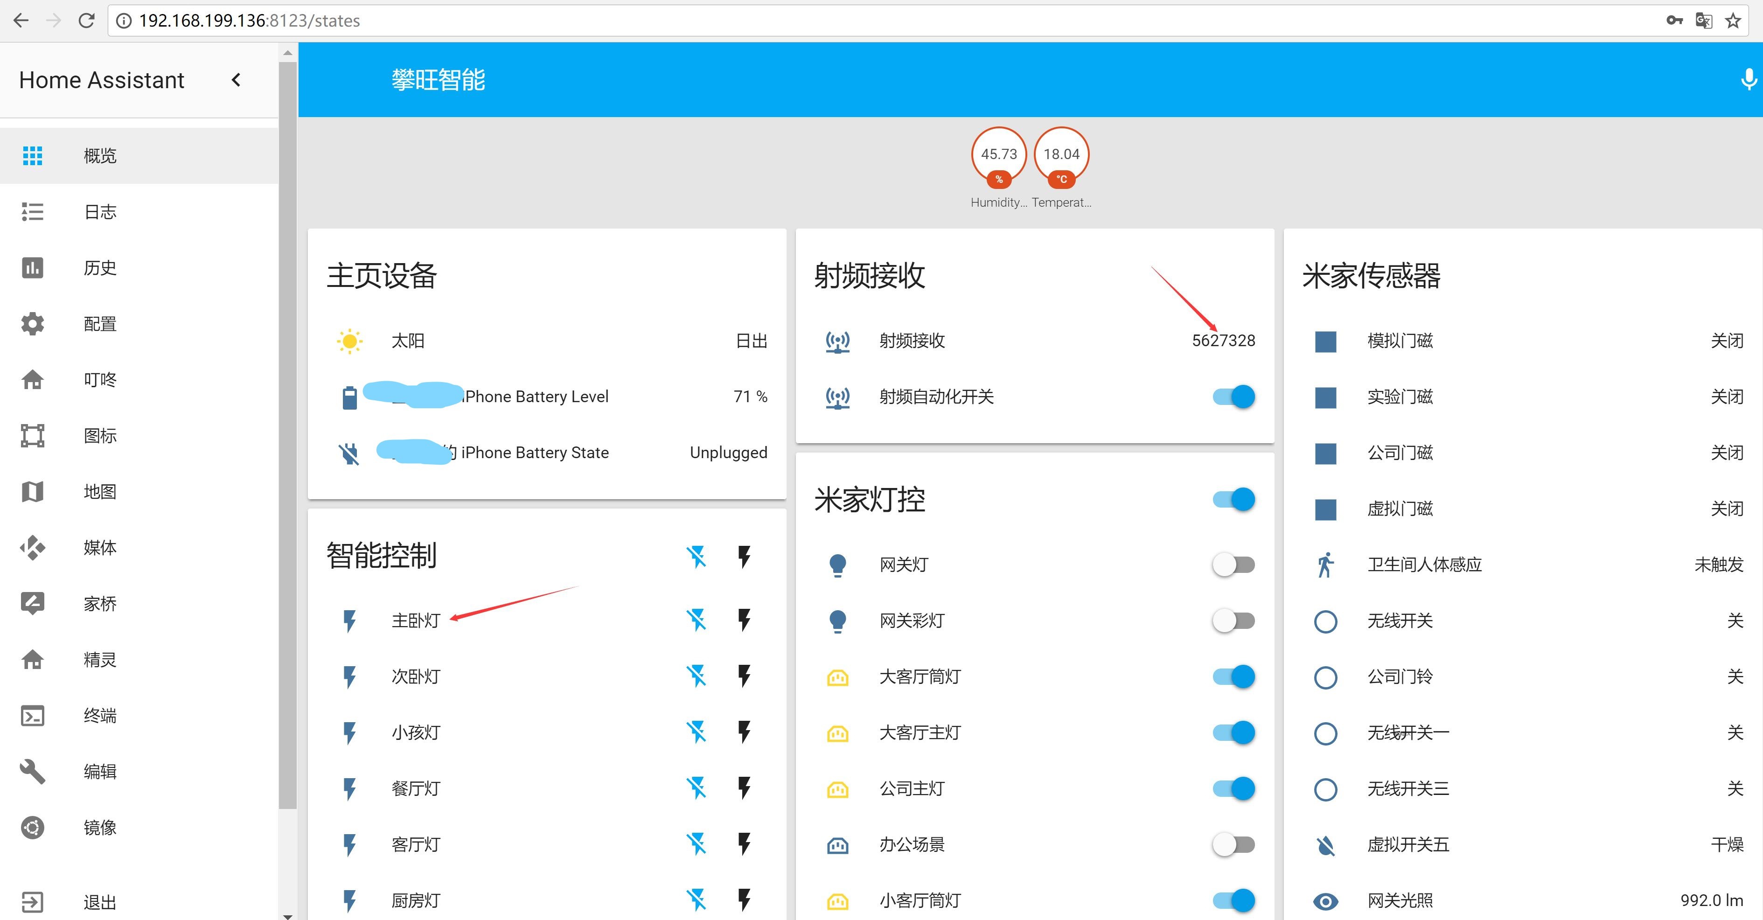Click the 无线开关 circle icon
Image resolution: width=1763 pixels, height=920 pixels.
(1326, 621)
